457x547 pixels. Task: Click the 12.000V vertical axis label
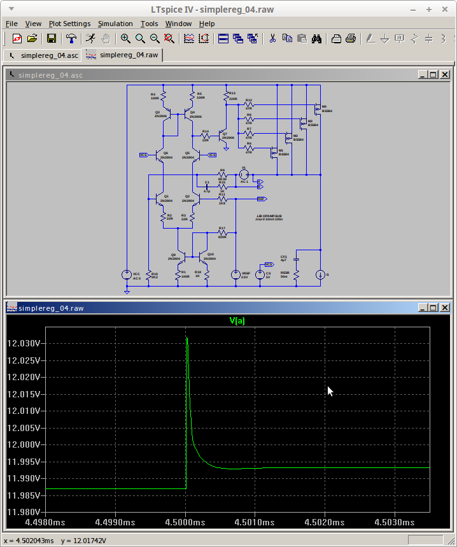(24, 444)
